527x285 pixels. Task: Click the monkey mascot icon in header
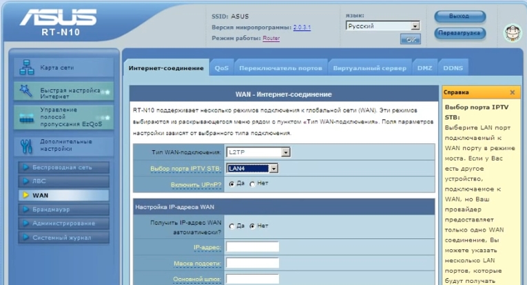pyautogui.click(x=513, y=33)
